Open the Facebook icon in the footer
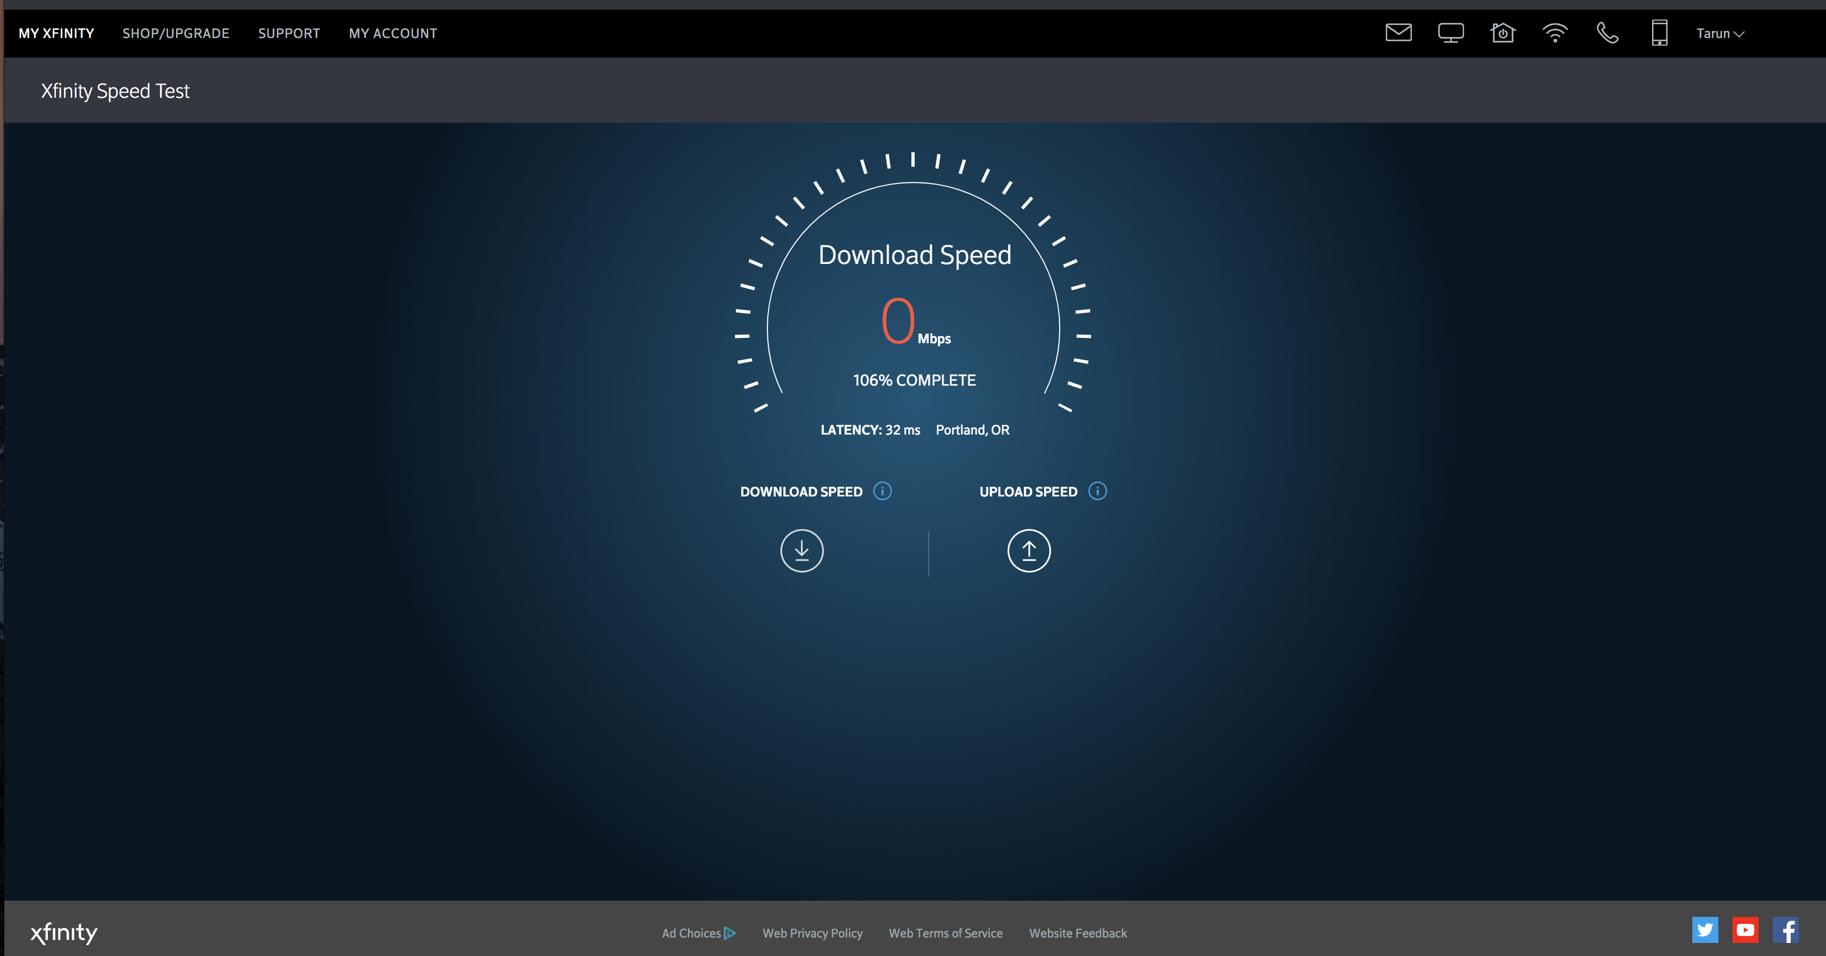1826x956 pixels. pos(1786,930)
